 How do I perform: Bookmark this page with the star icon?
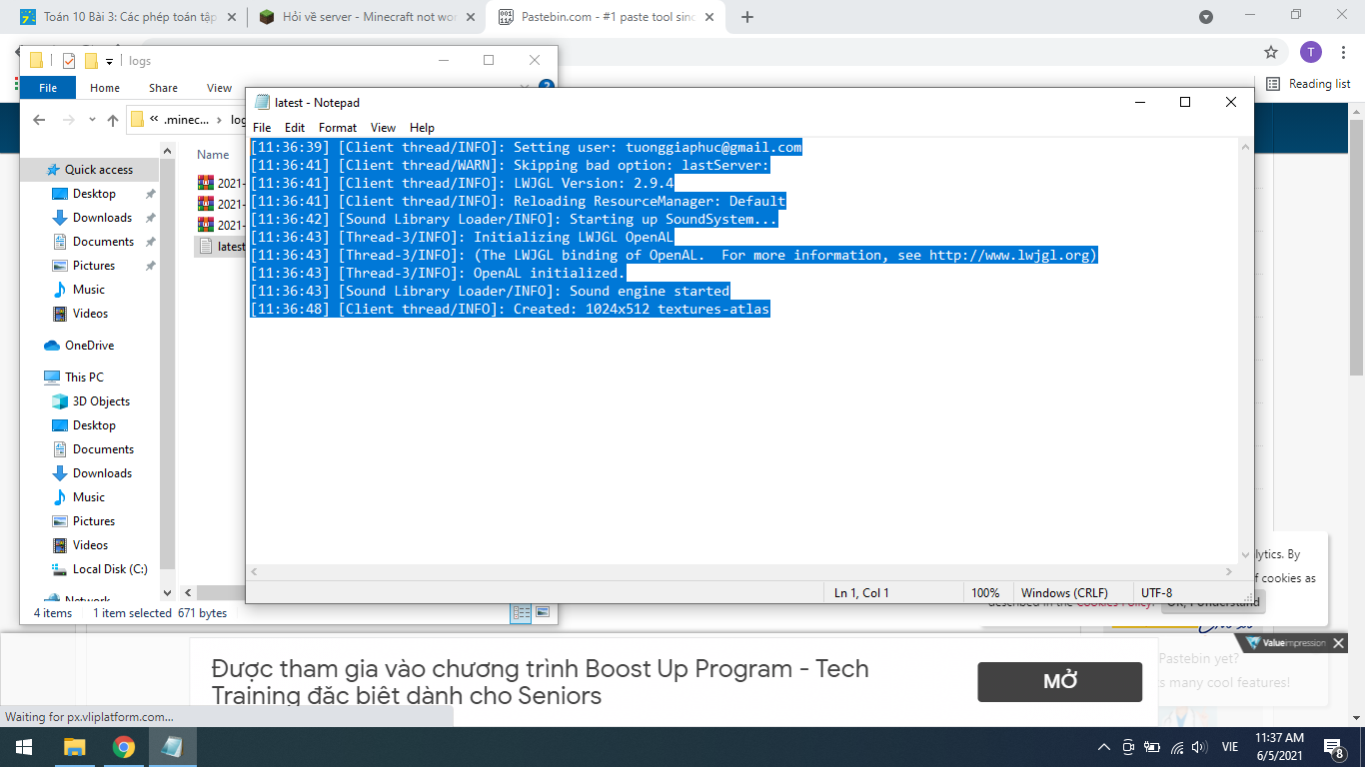pos(1271,52)
